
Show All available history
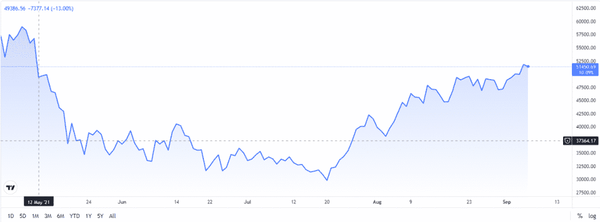[x=112, y=216]
